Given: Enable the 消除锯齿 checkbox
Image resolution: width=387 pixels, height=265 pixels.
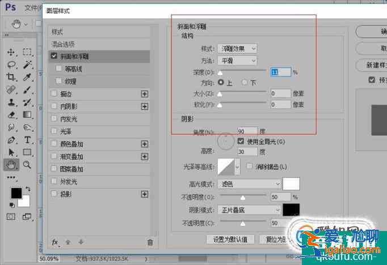Looking at the screenshot, I should point(250,166).
